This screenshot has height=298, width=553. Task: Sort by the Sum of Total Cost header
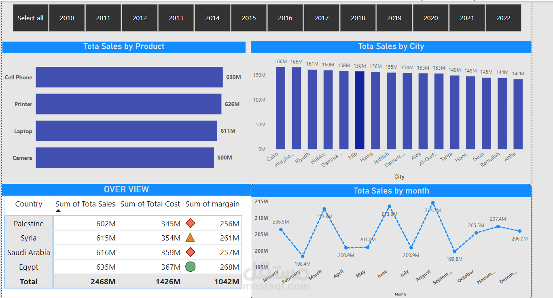click(150, 204)
